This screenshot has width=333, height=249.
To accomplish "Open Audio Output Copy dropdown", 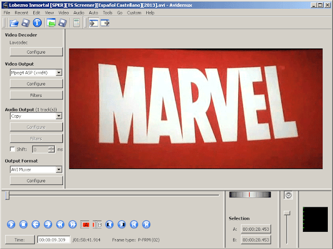I will point(36,116).
